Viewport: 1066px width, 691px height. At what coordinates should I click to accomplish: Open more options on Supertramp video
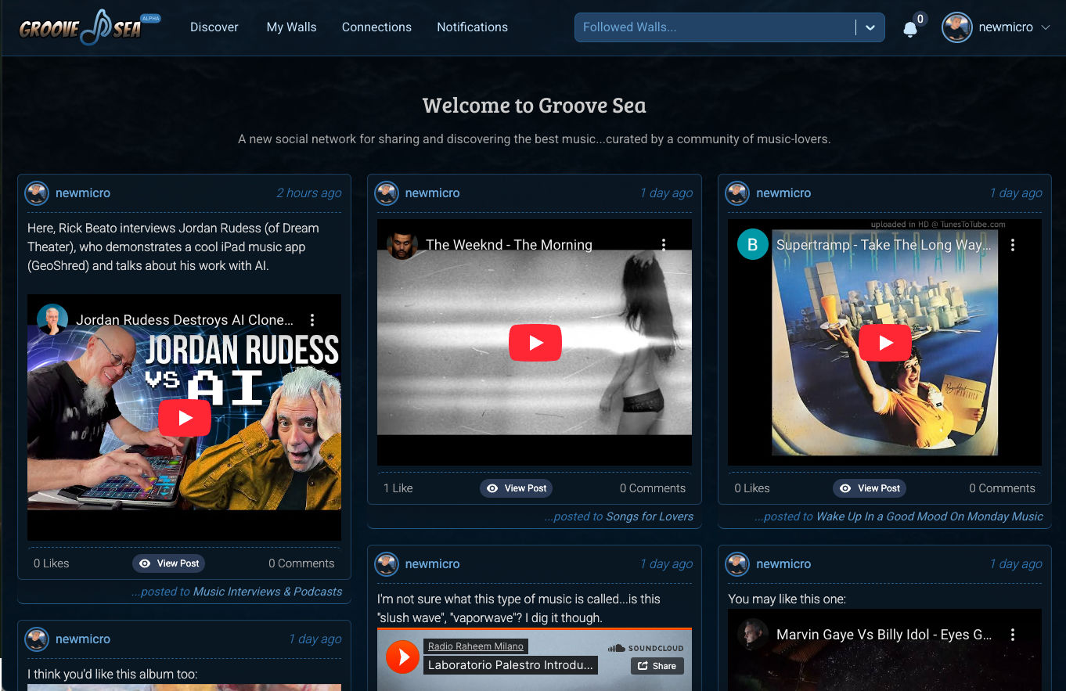pos(1013,245)
